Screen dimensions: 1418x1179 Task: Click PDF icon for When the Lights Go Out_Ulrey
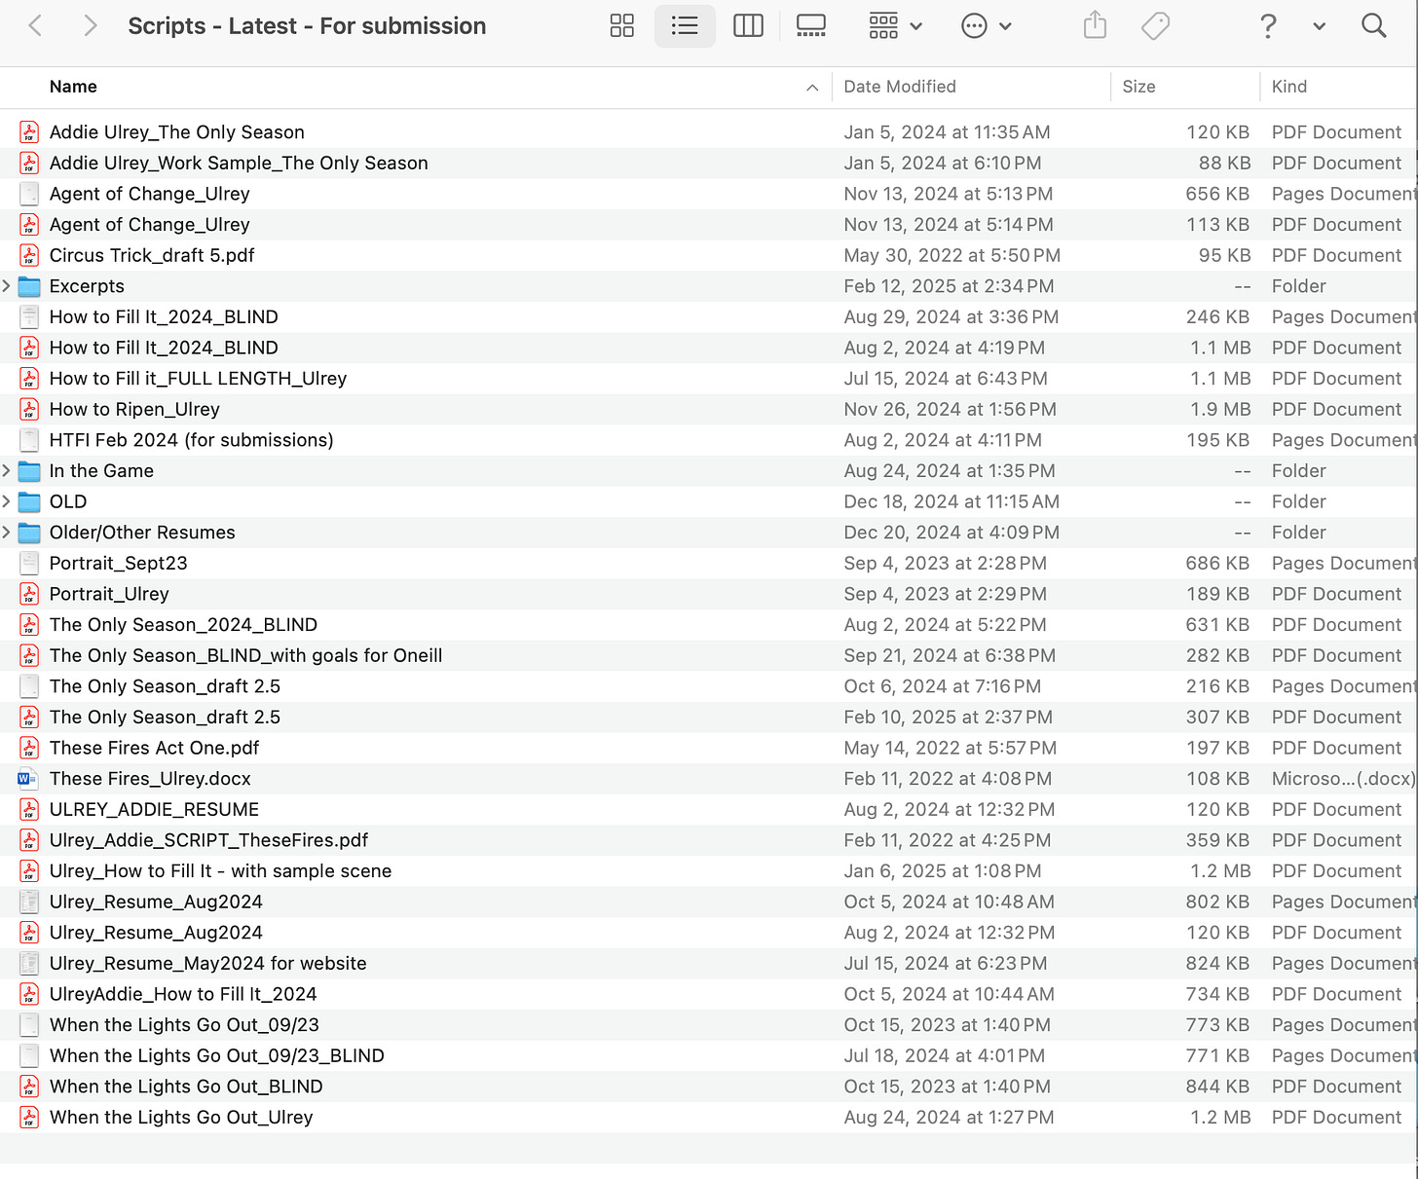pyautogui.click(x=29, y=1117)
